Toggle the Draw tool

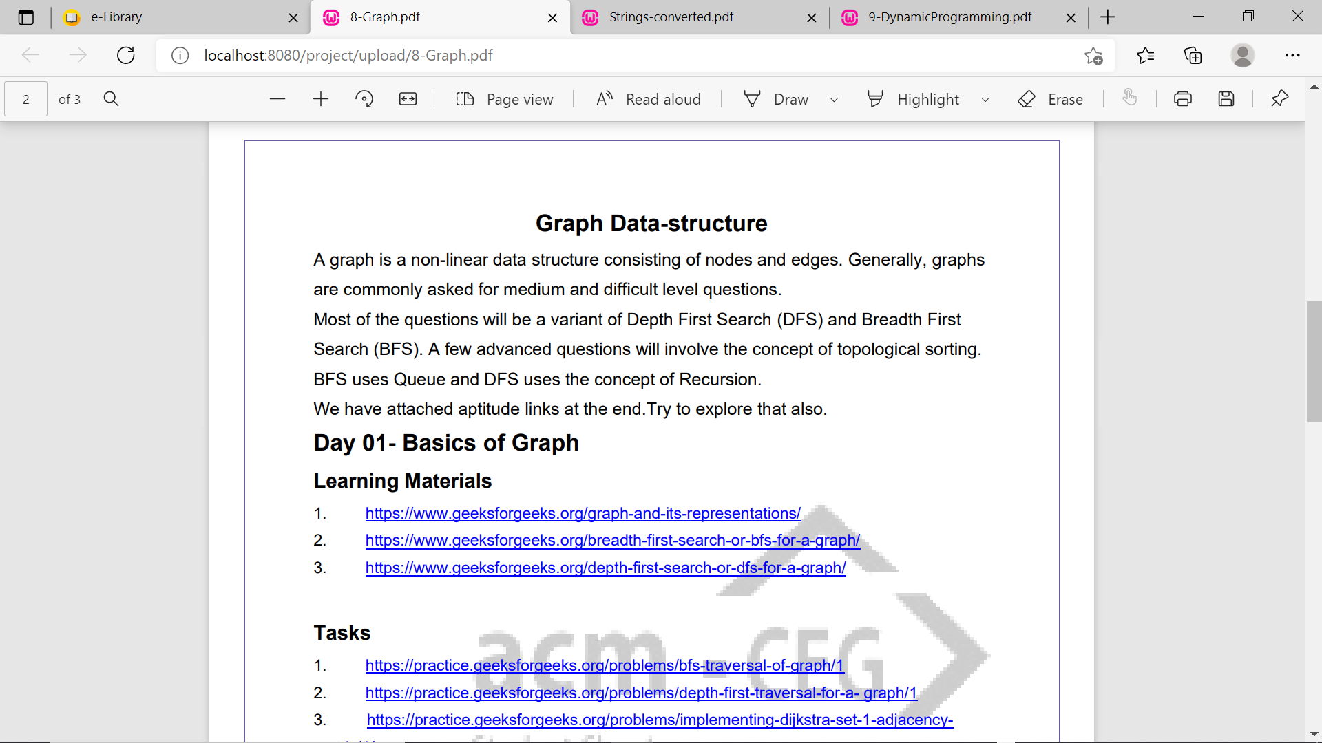pyautogui.click(x=777, y=99)
